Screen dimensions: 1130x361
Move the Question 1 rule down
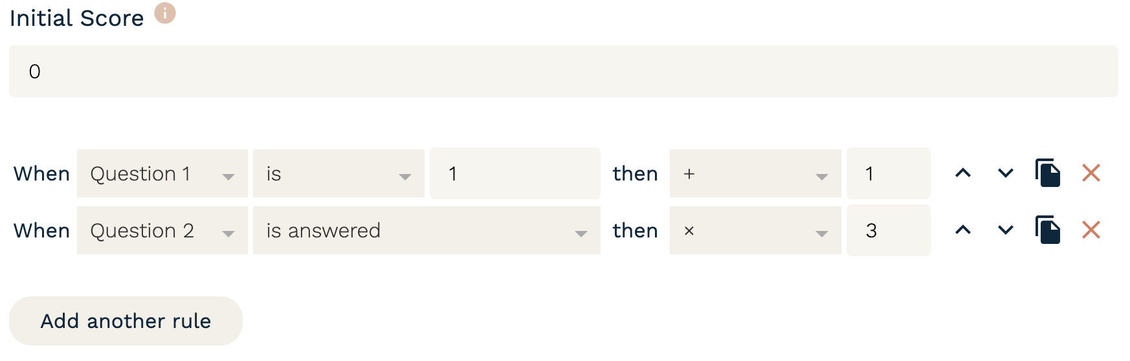point(1005,173)
